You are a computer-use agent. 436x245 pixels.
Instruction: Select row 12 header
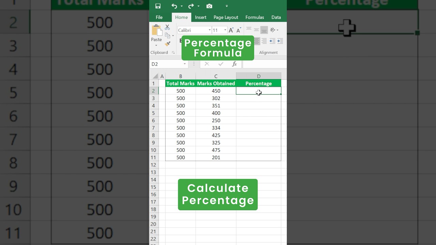[154, 165]
